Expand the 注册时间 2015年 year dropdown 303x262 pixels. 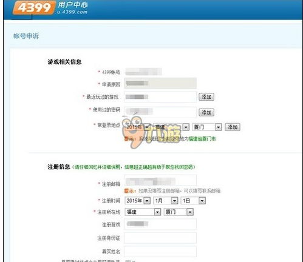click(x=138, y=201)
